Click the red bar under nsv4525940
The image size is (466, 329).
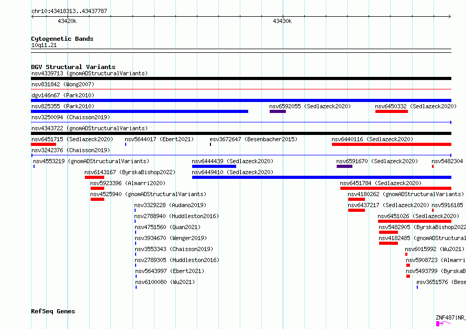(97, 199)
